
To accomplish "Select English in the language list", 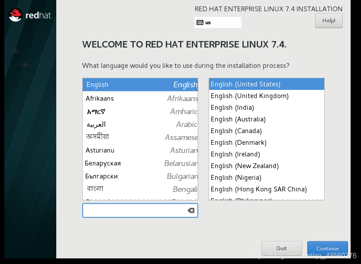I will click(x=140, y=85).
